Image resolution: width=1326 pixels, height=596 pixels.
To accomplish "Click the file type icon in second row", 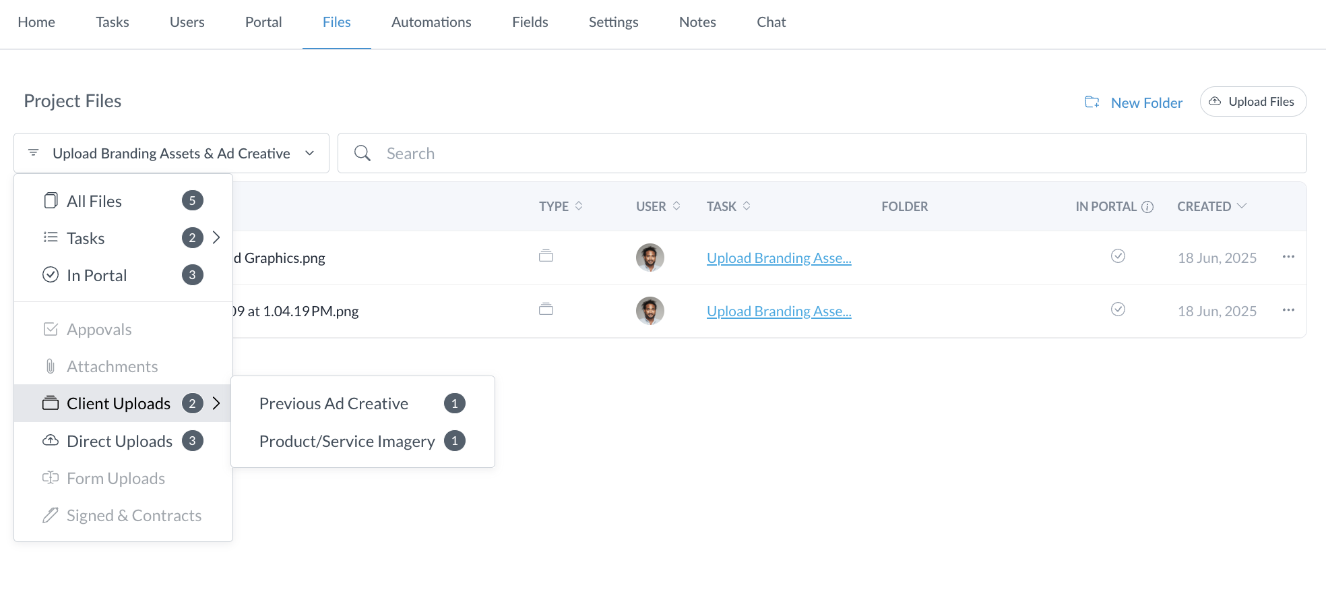I will coord(546,309).
